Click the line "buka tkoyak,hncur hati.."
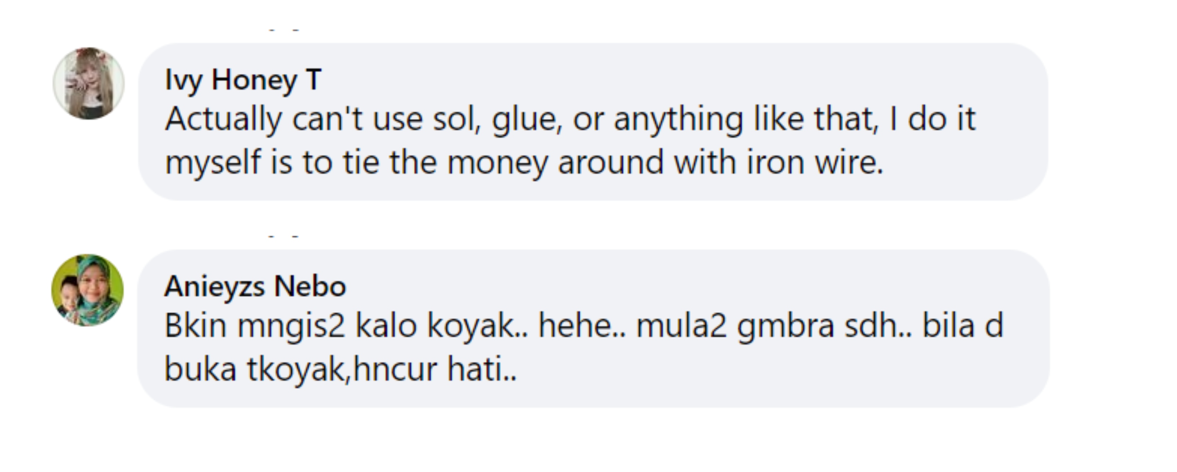Screen dimensions: 1177x472 [340, 369]
